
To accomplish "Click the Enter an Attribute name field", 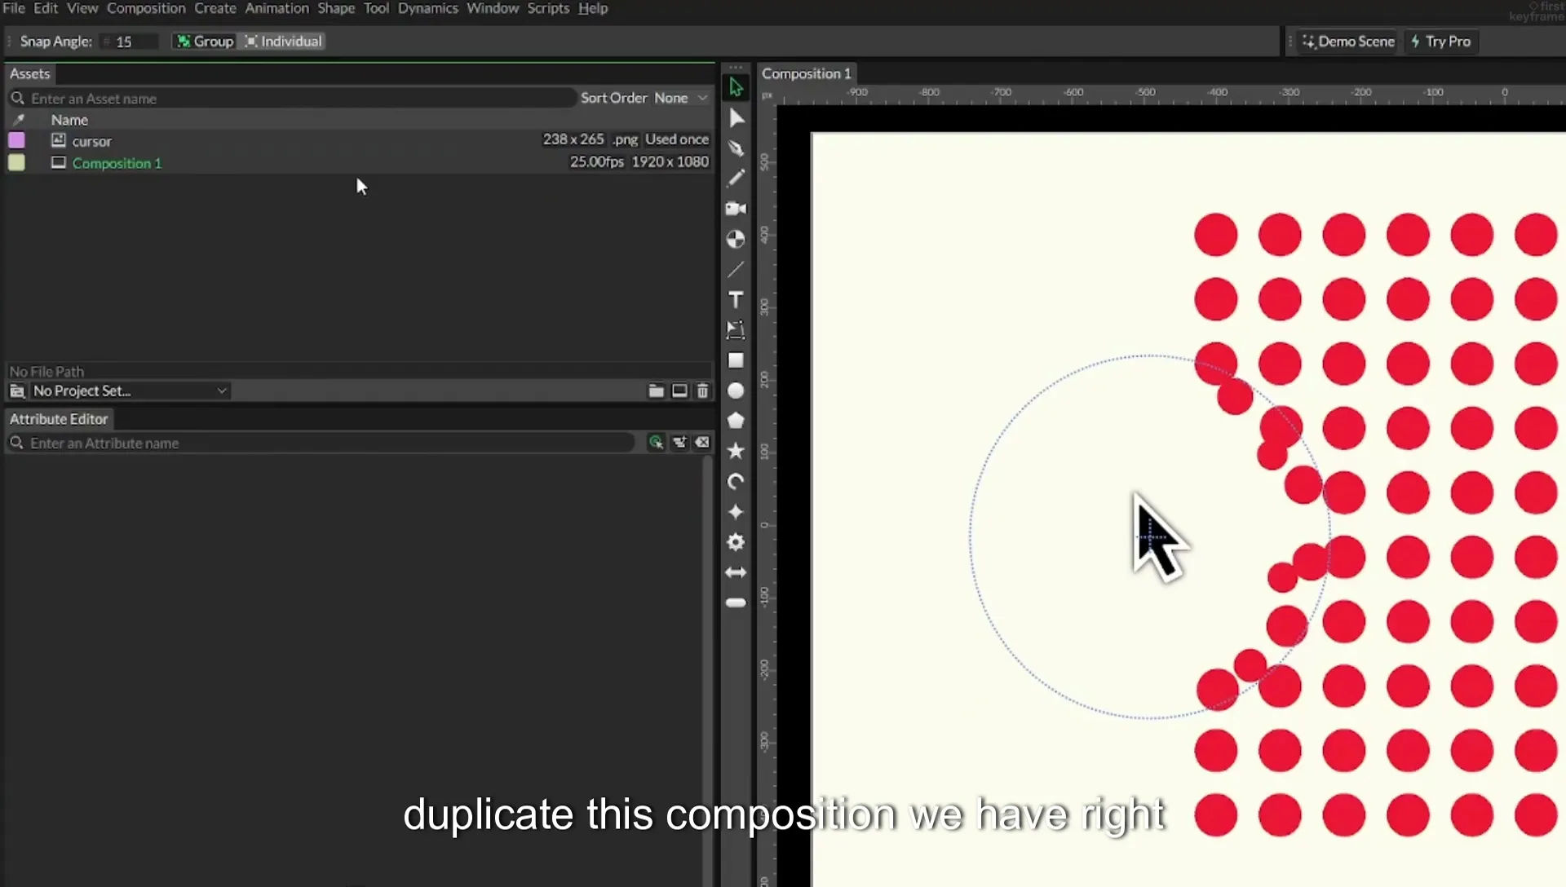I will click(x=321, y=443).
